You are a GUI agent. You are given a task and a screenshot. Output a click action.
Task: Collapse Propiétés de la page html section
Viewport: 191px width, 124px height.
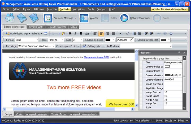(x=179, y=59)
